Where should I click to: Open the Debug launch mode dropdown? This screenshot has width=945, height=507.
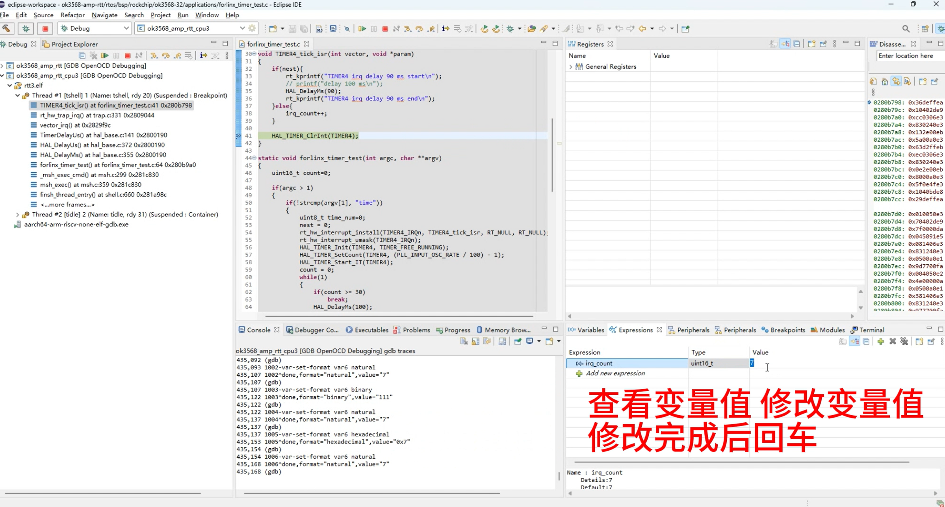(126, 28)
